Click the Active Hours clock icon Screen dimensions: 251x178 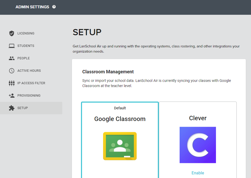click(11, 71)
